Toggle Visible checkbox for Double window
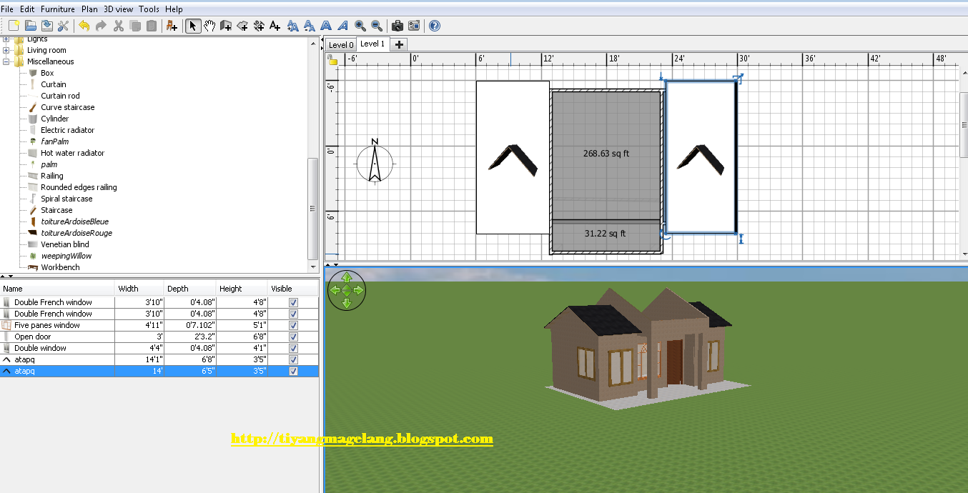This screenshot has width=968, height=493. pos(293,348)
